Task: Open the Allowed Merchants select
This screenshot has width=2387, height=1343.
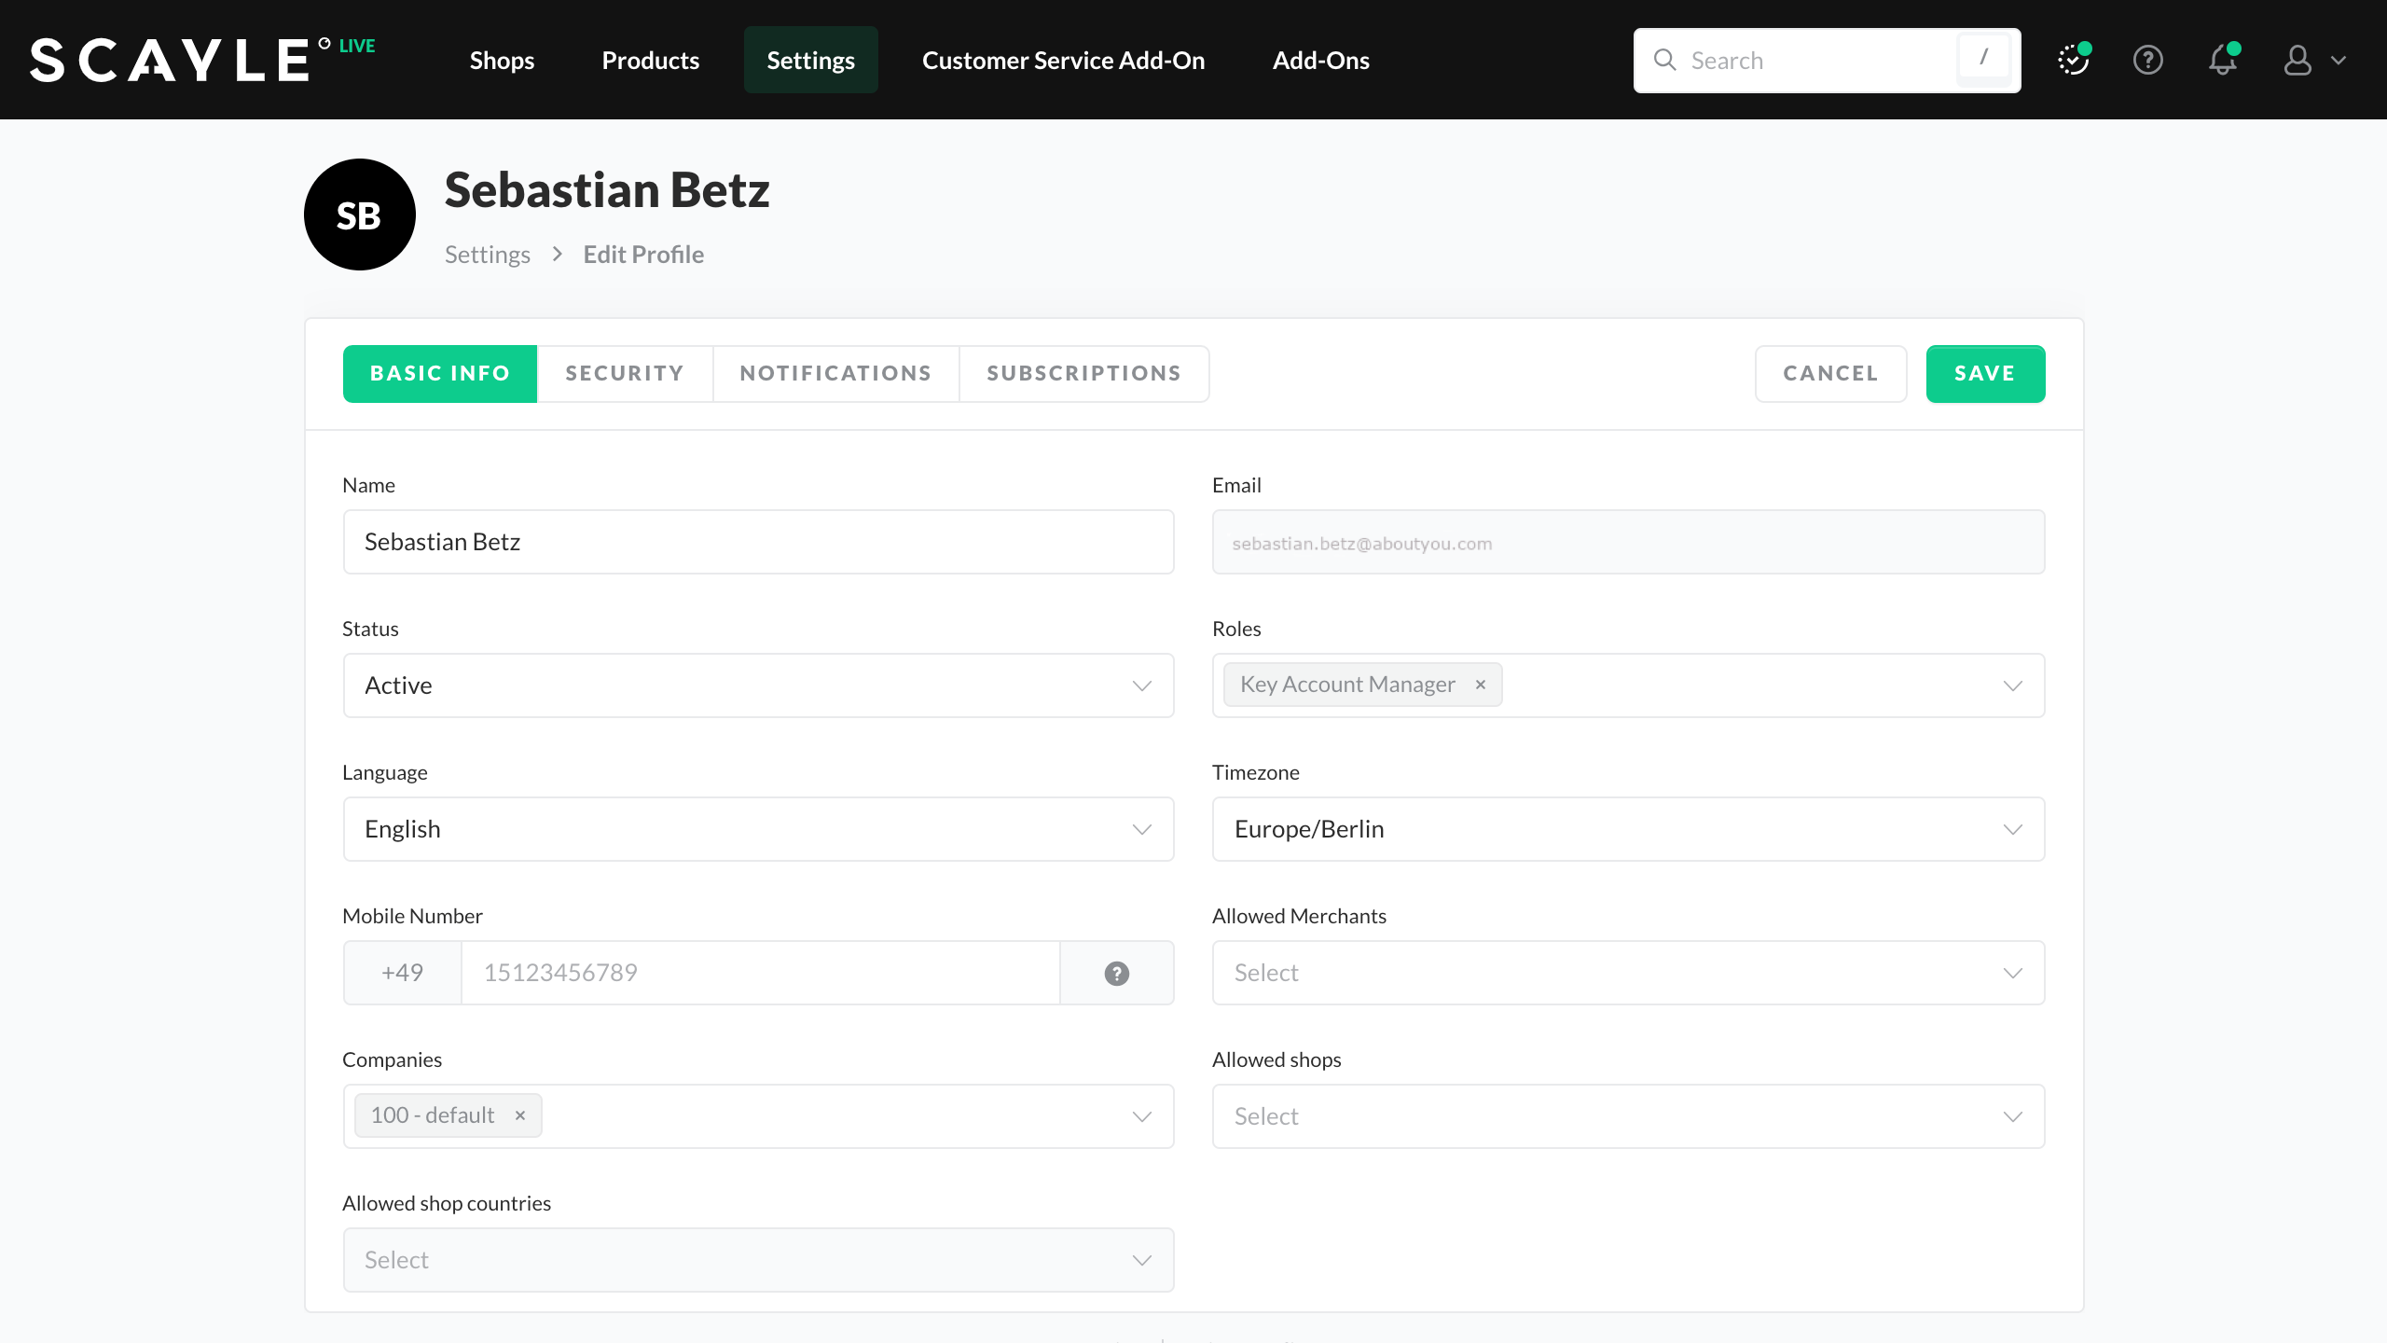Action: (x=1627, y=973)
